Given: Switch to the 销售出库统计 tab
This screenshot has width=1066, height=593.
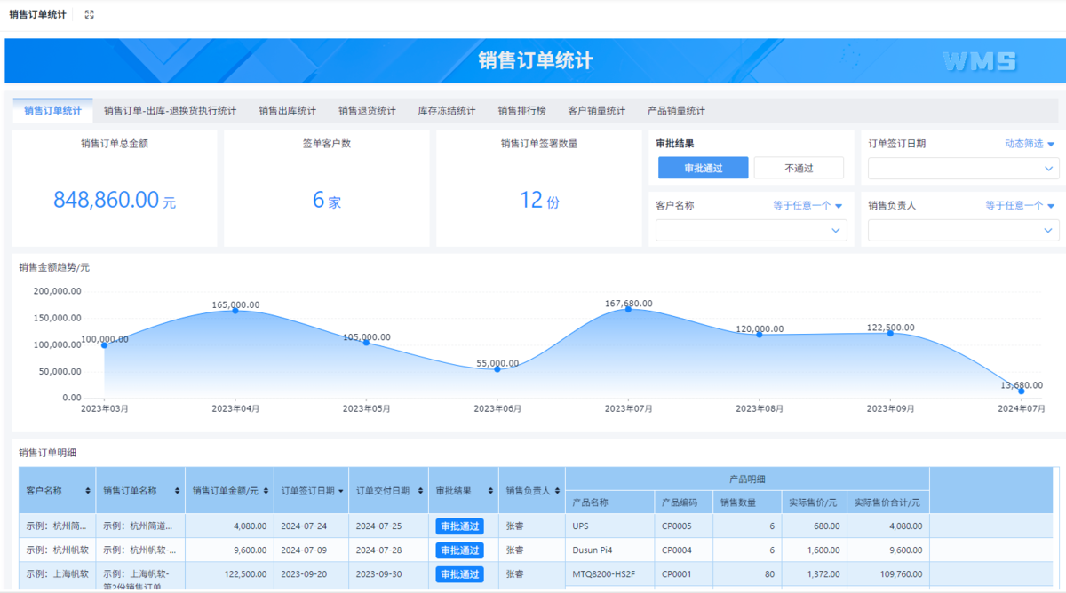Looking at the screenshot, I should (x=287, y=111).
